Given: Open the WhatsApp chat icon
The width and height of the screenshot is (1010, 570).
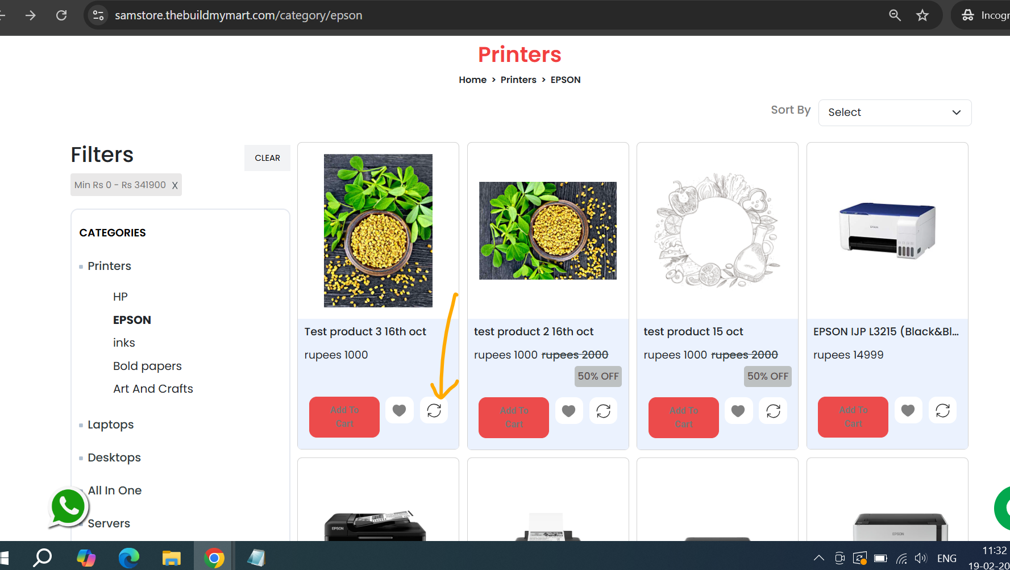Looking at the screenshot, I should pyautogui.click(x=68, y=507).
